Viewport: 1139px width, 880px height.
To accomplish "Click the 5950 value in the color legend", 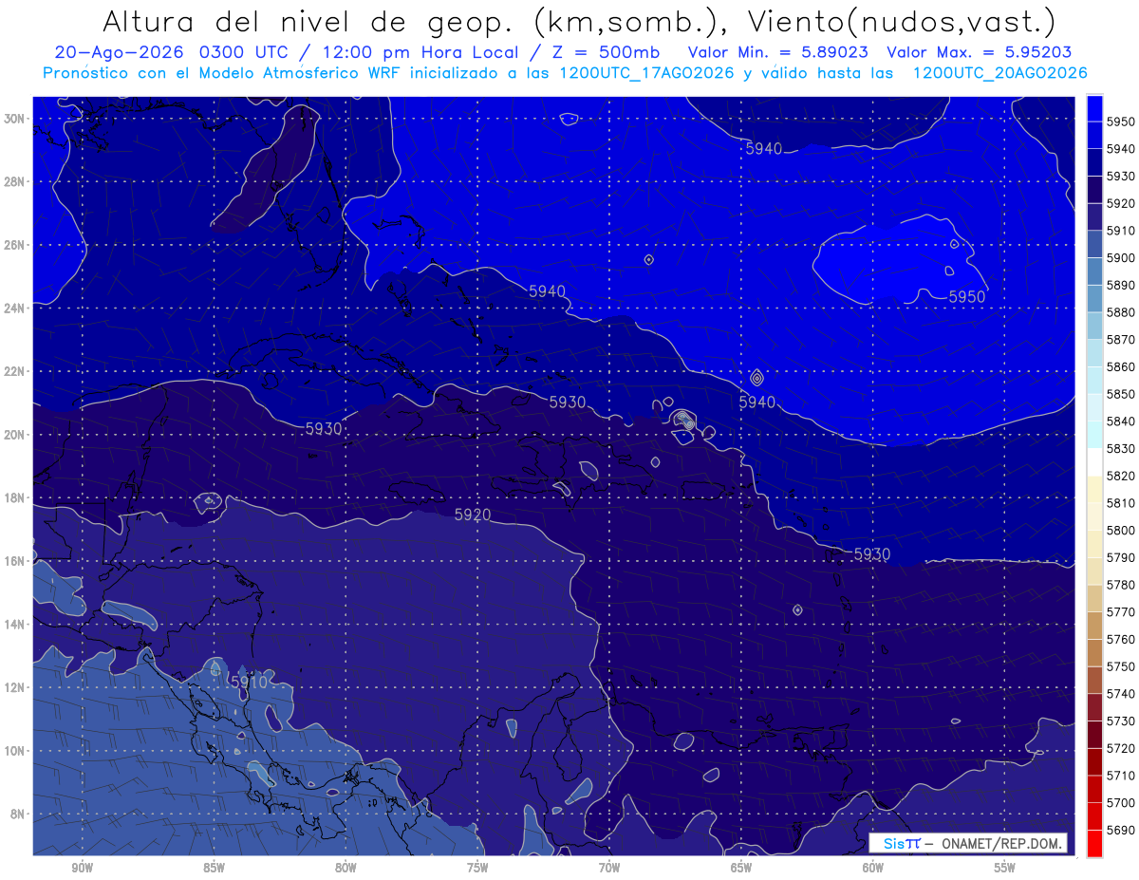I will [x=1120, y=122].
